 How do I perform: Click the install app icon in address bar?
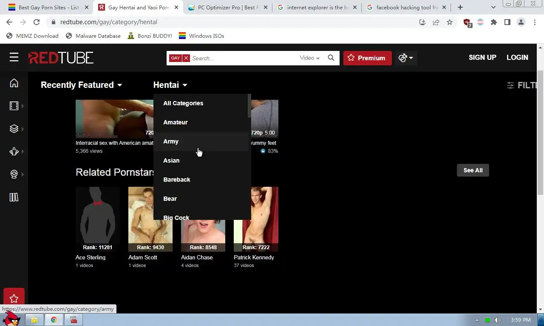pyautogui.click(x=422, y=22)
